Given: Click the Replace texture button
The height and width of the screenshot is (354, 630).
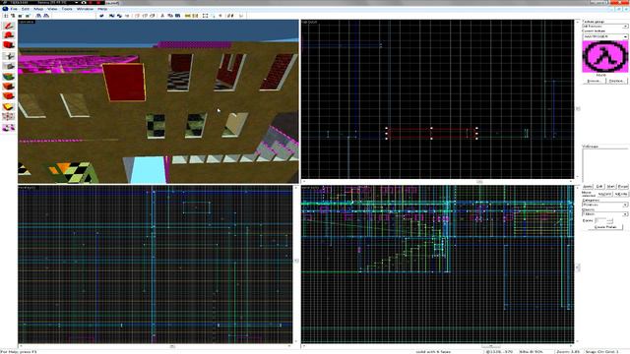Looking at the screenshot, I should coord(616,81).
